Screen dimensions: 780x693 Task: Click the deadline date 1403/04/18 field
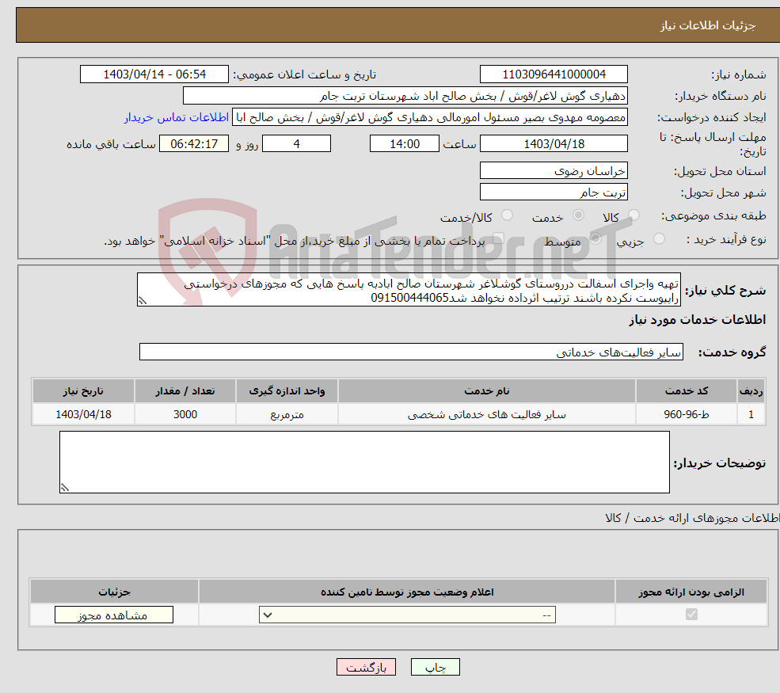554,144
